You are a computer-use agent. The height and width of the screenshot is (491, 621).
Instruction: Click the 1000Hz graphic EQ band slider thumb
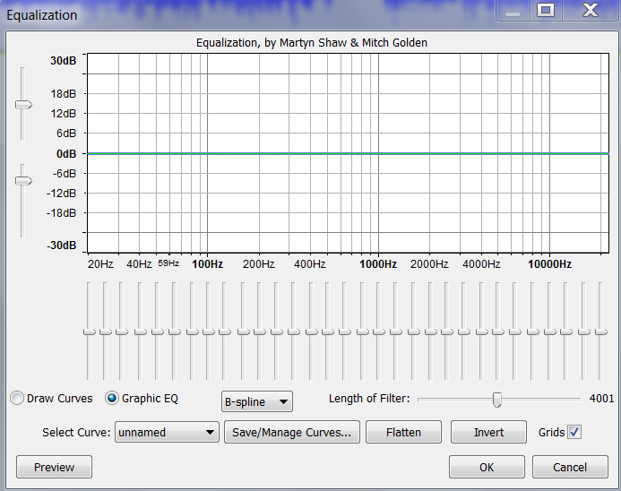(379, 332)
